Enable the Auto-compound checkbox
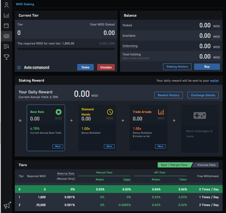 19,68
